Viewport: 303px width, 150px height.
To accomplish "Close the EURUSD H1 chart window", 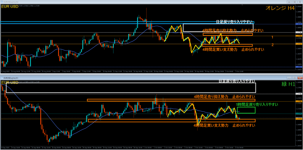I will pyautogui.click(x=299, y=78).
